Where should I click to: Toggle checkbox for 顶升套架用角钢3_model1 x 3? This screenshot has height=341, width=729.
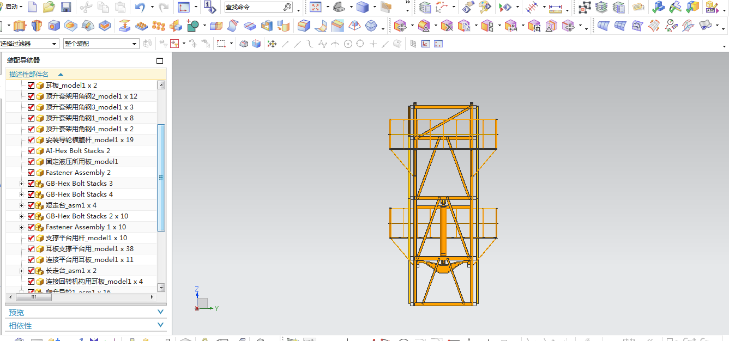click(31, 107)
